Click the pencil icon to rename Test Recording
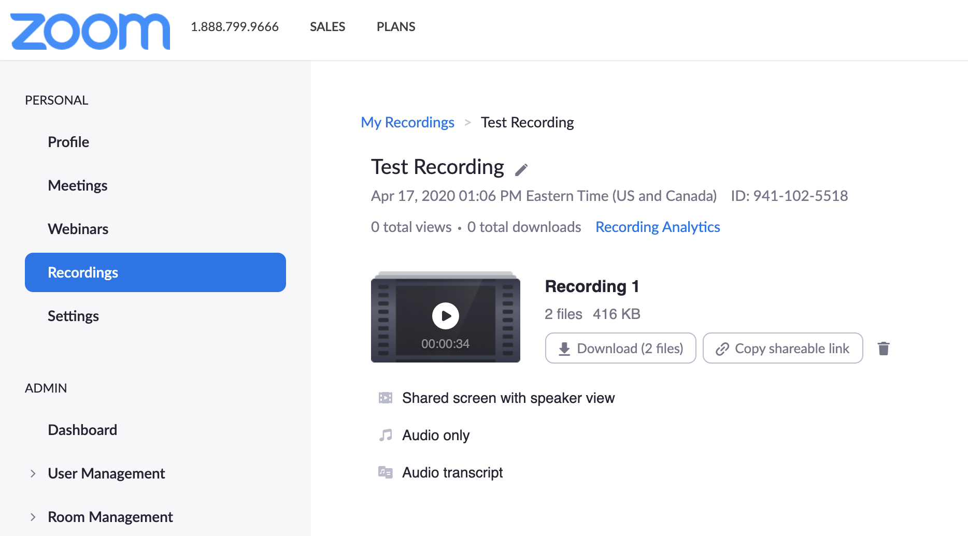The height and width of the screenshot is (536, 968). point(521,169)
